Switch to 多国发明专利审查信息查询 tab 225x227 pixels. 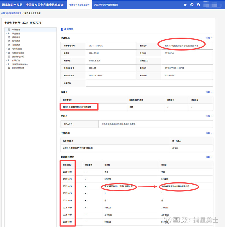click(106, 5)
